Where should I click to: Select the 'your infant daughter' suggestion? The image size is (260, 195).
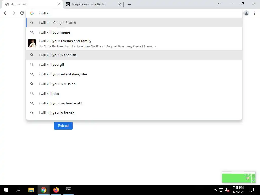(x=134, y=74)
